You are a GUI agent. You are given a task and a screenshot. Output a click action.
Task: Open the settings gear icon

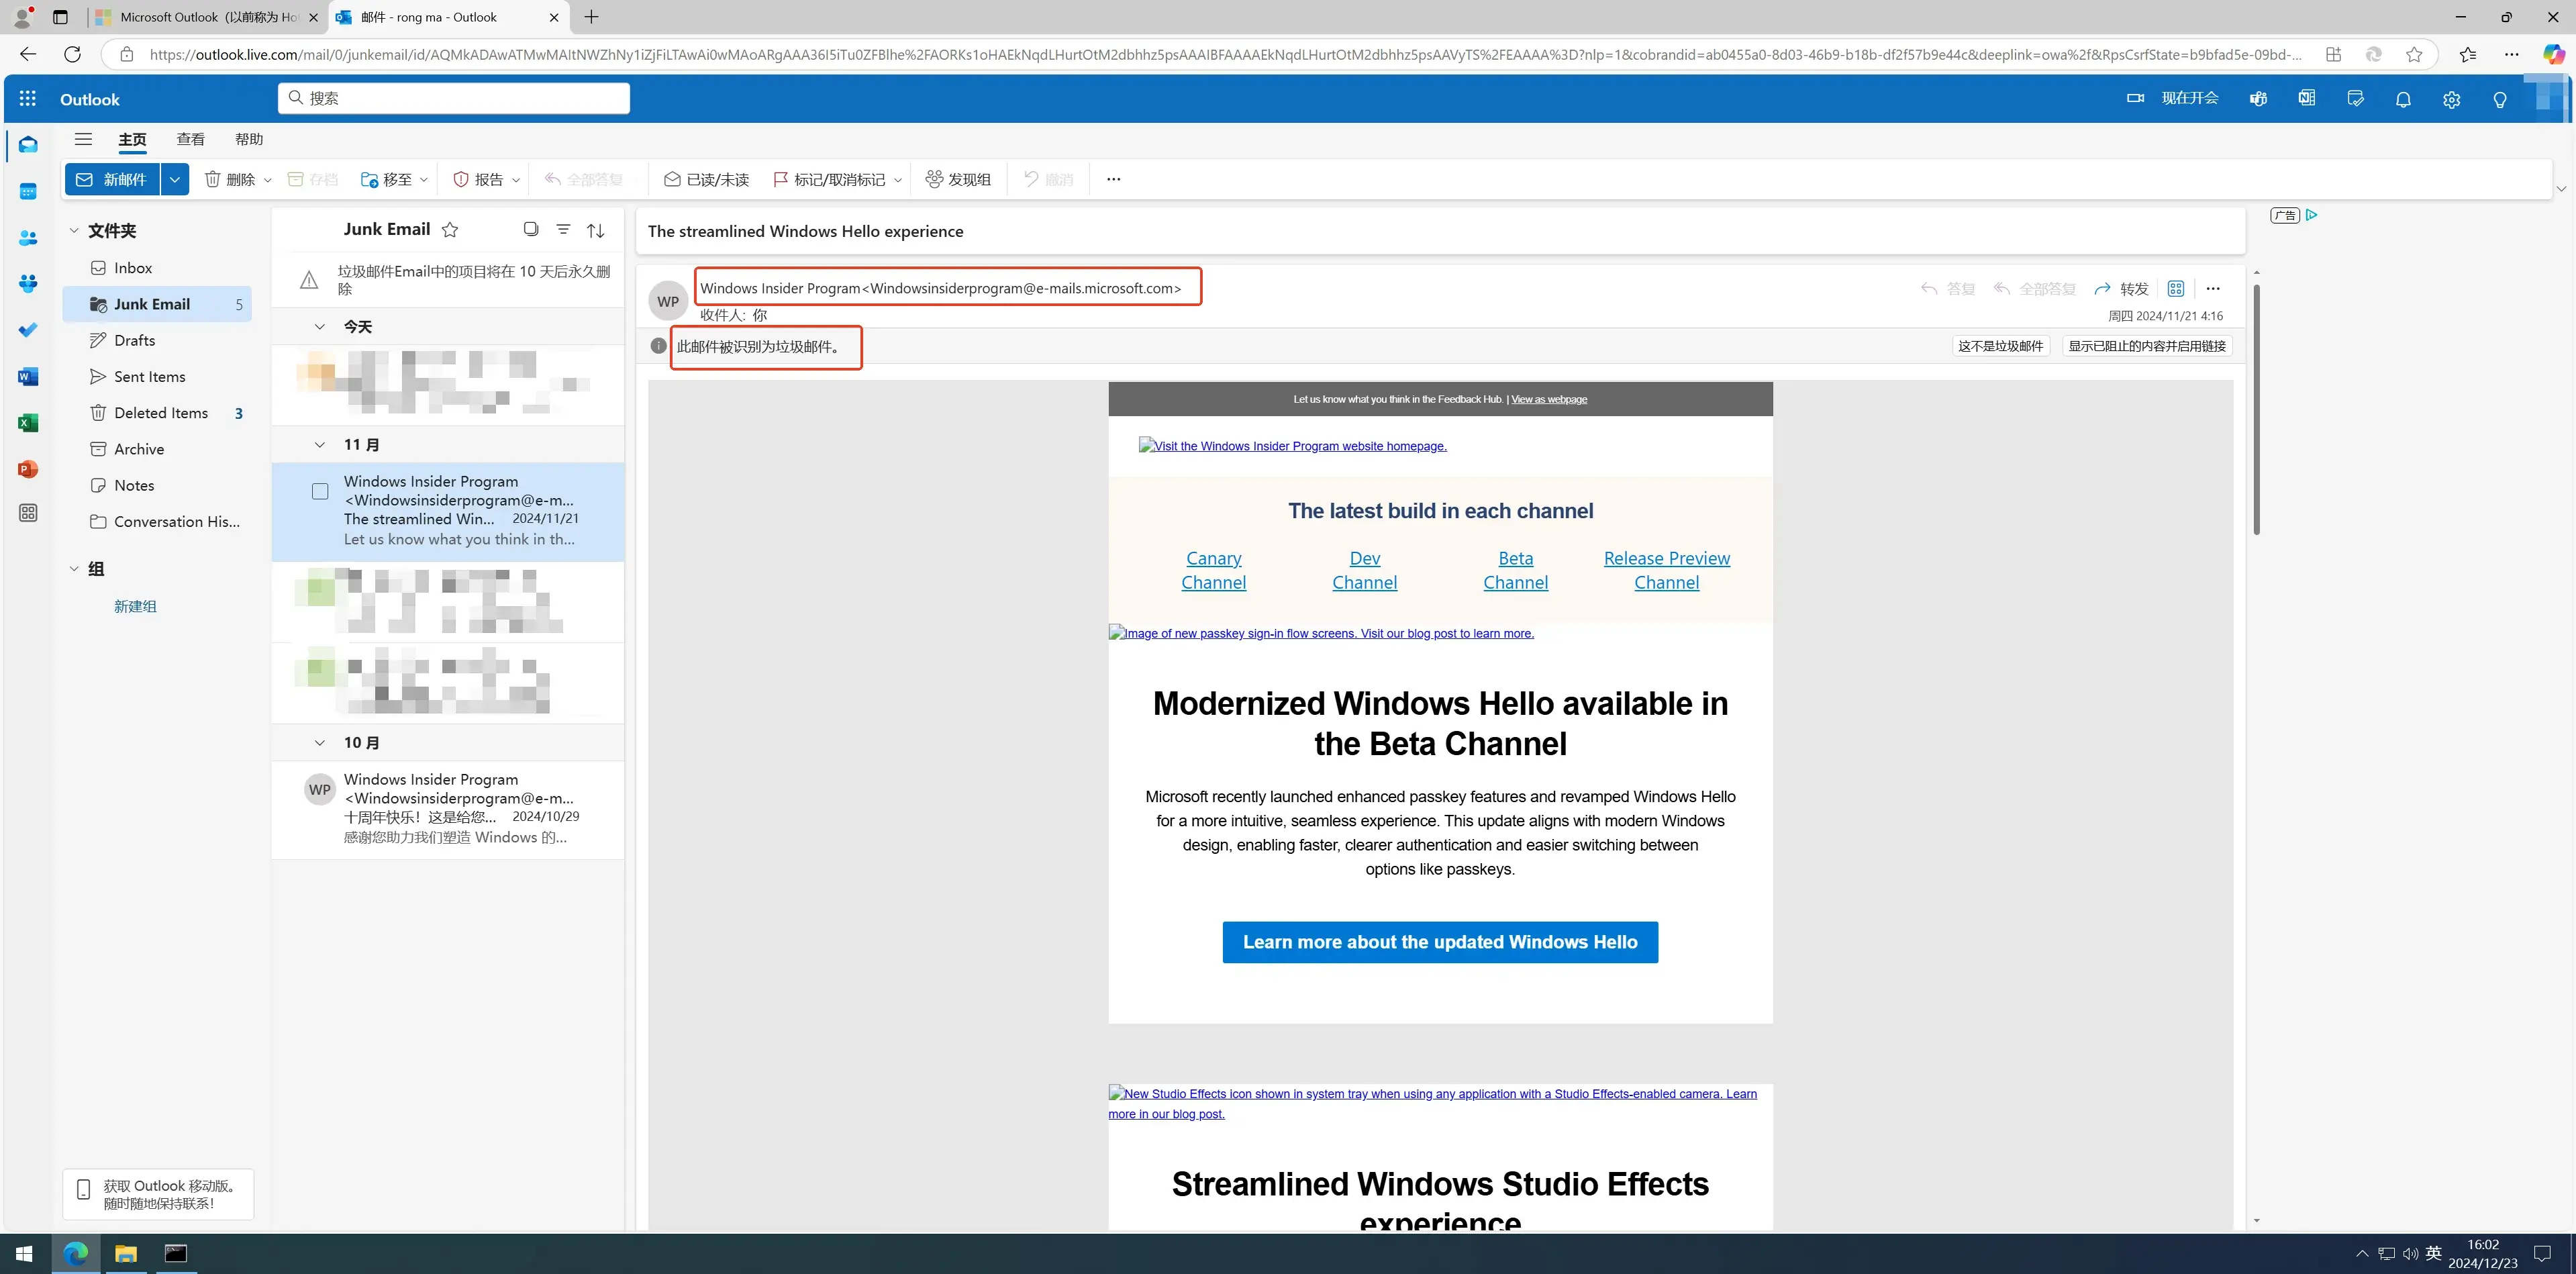[2451, 99]
